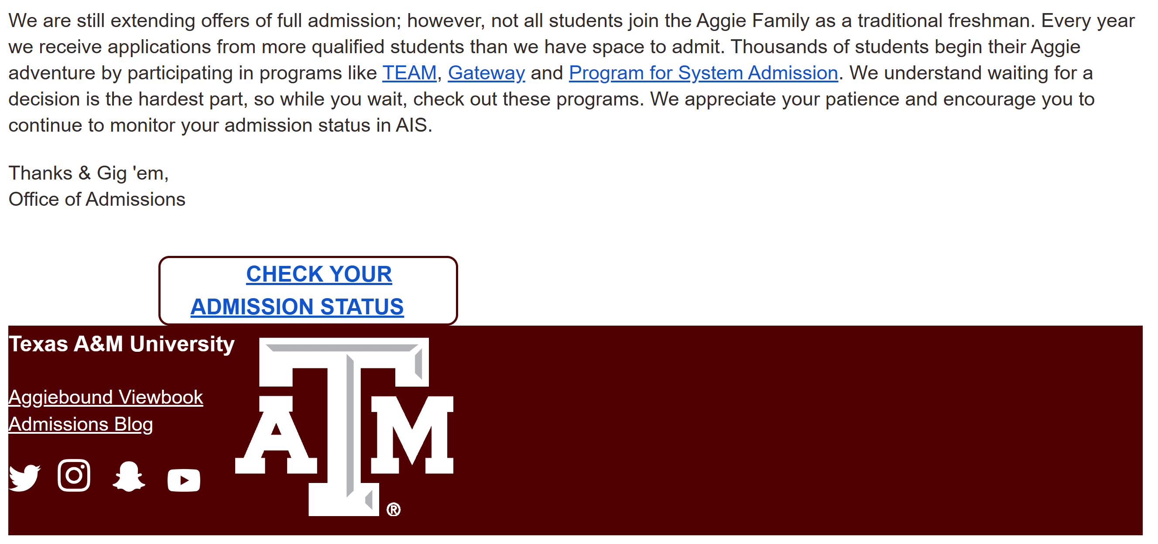Viewport: 1158px width, 544px height.
Task: Open the Snapchat ghost icon
Action: (x=129, y=476)
